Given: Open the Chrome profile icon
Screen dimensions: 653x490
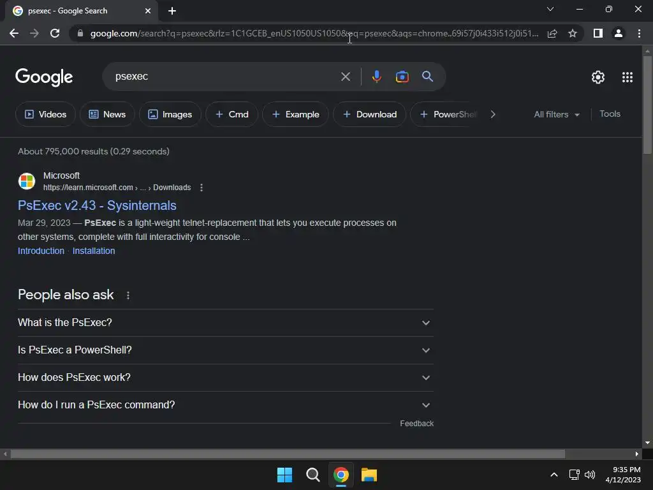Looking at the screenshot, I should 619,33.
